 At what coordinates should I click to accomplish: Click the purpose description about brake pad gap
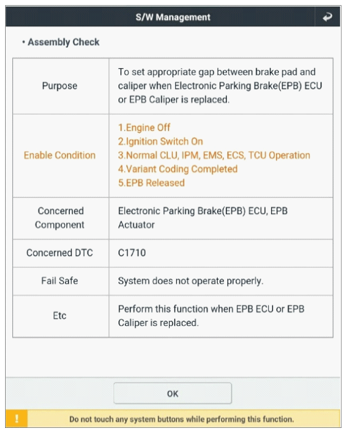coord(220,86)
